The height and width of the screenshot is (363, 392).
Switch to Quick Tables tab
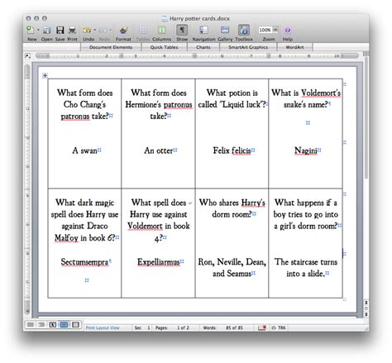click(165, 47)
